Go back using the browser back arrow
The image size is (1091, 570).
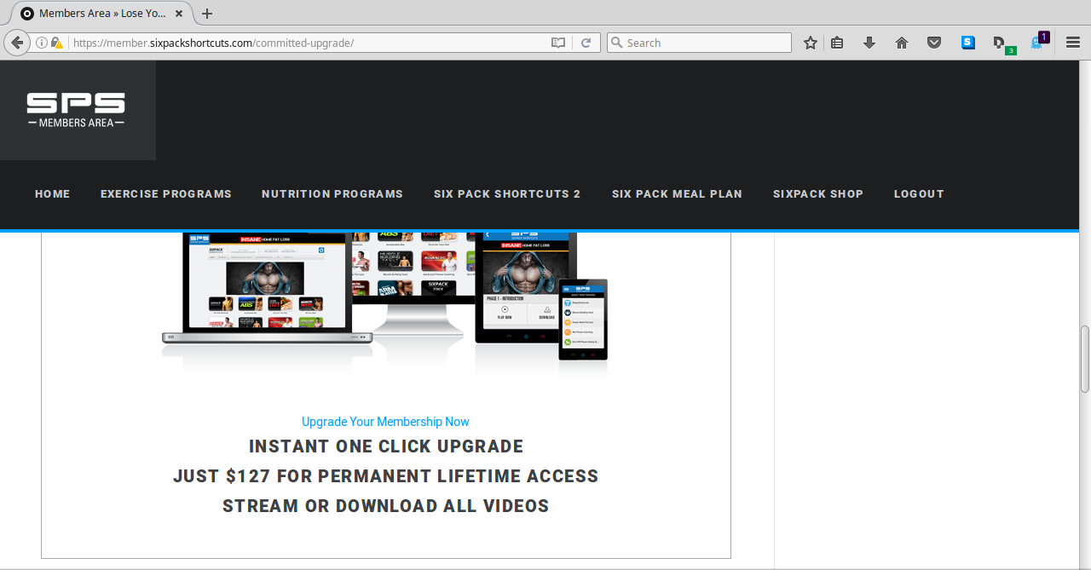coord(16,43)
